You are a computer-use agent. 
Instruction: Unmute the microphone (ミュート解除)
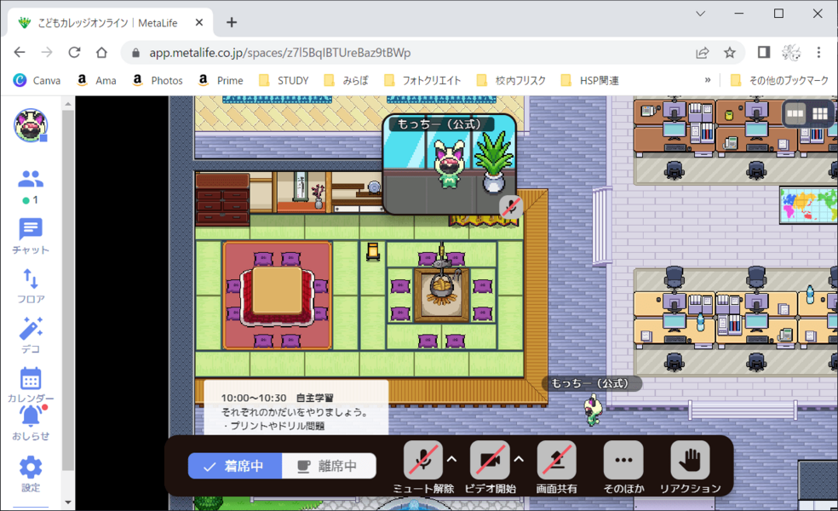pyautogui.click(x=423, y=467)
